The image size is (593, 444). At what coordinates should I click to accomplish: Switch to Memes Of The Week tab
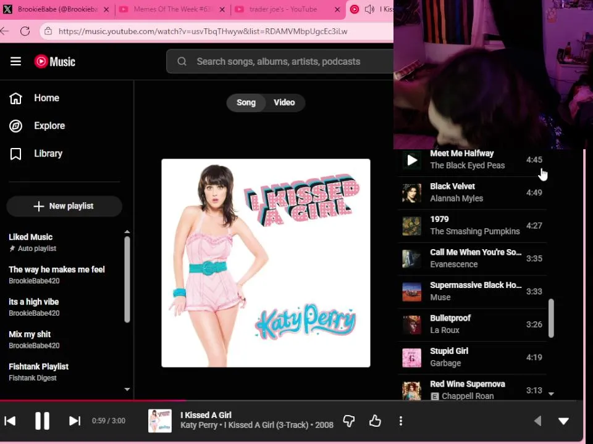[x=172, y=9]
